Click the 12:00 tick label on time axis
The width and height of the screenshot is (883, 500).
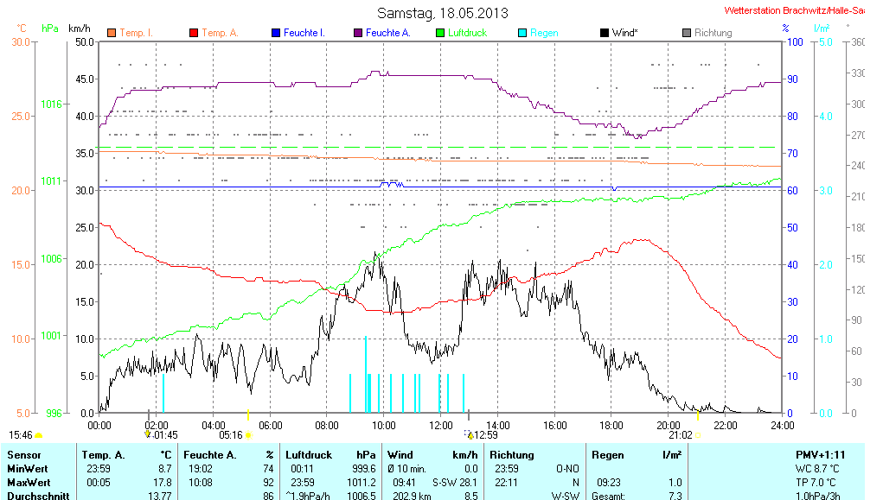441,425
